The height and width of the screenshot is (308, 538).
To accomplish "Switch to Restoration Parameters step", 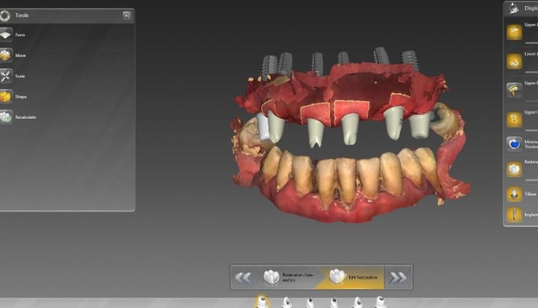I will pos(287,277).
